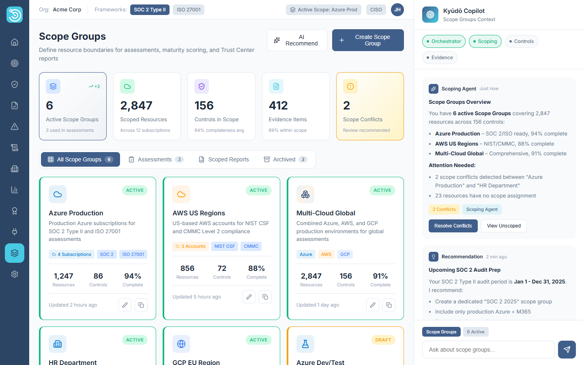Open the CISO role selector

(x=376, y=10)
